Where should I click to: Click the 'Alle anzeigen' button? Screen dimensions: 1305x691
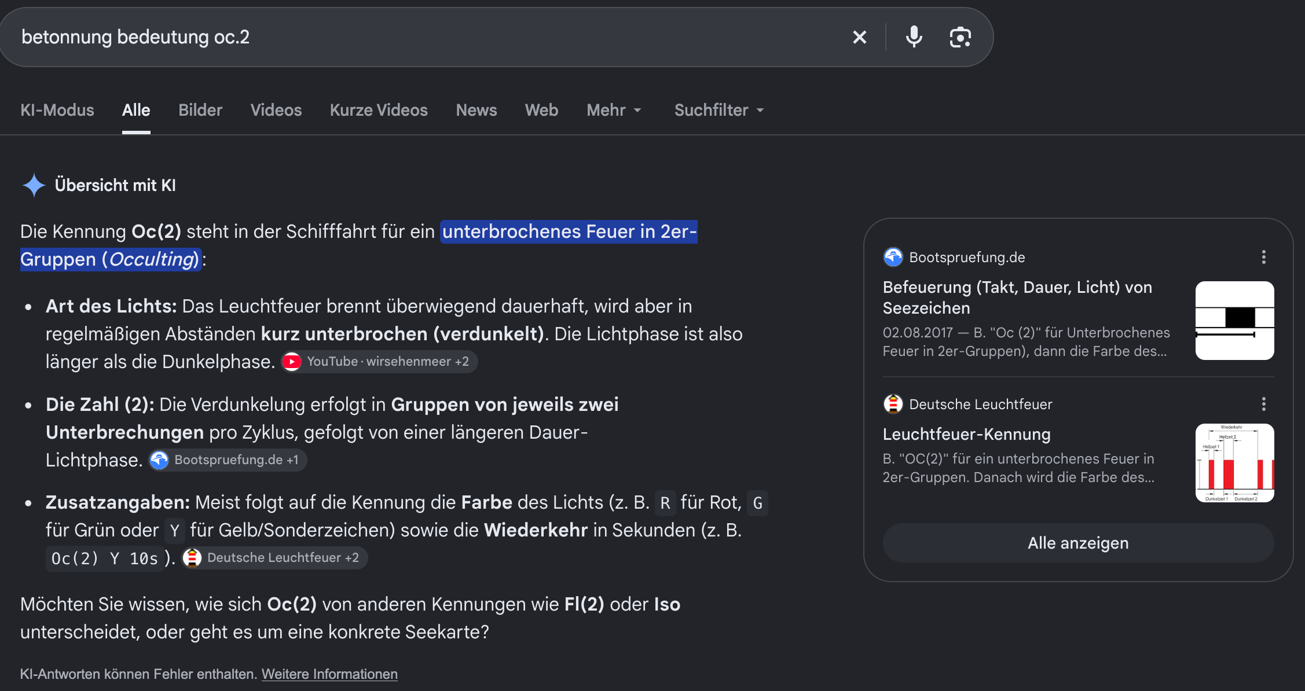click(1078, 543)
